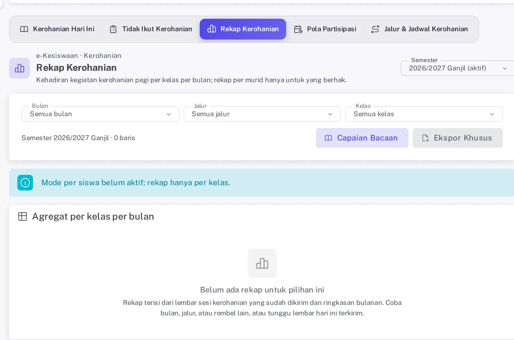
Task: Click the 'Rekap Kerohanian' page heading
Action: (x=76, y=68)
